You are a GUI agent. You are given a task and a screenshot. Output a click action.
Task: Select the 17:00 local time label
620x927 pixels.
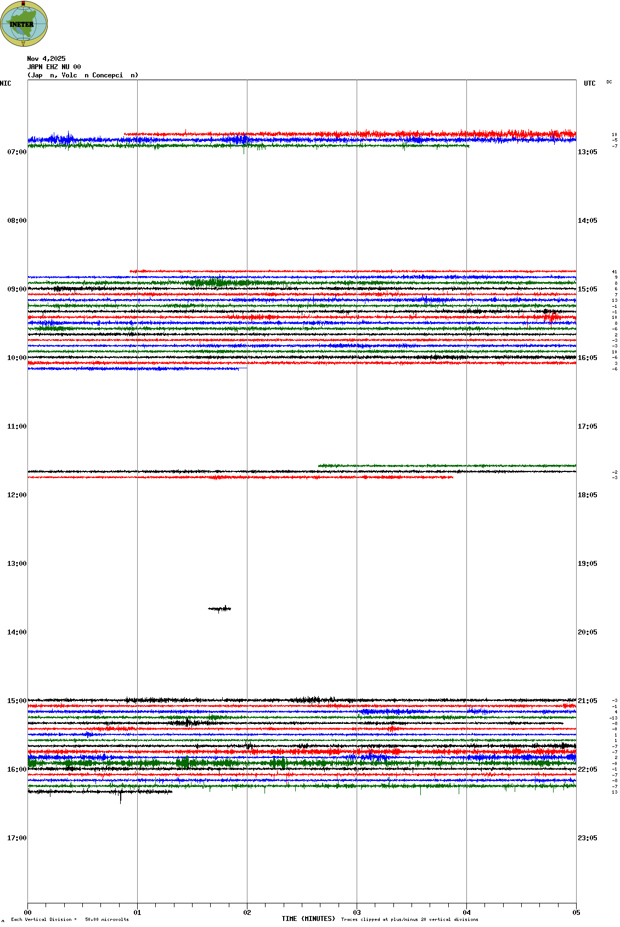coord(17,838)
